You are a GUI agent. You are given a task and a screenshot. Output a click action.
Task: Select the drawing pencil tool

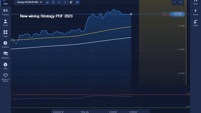pos(59,2)
